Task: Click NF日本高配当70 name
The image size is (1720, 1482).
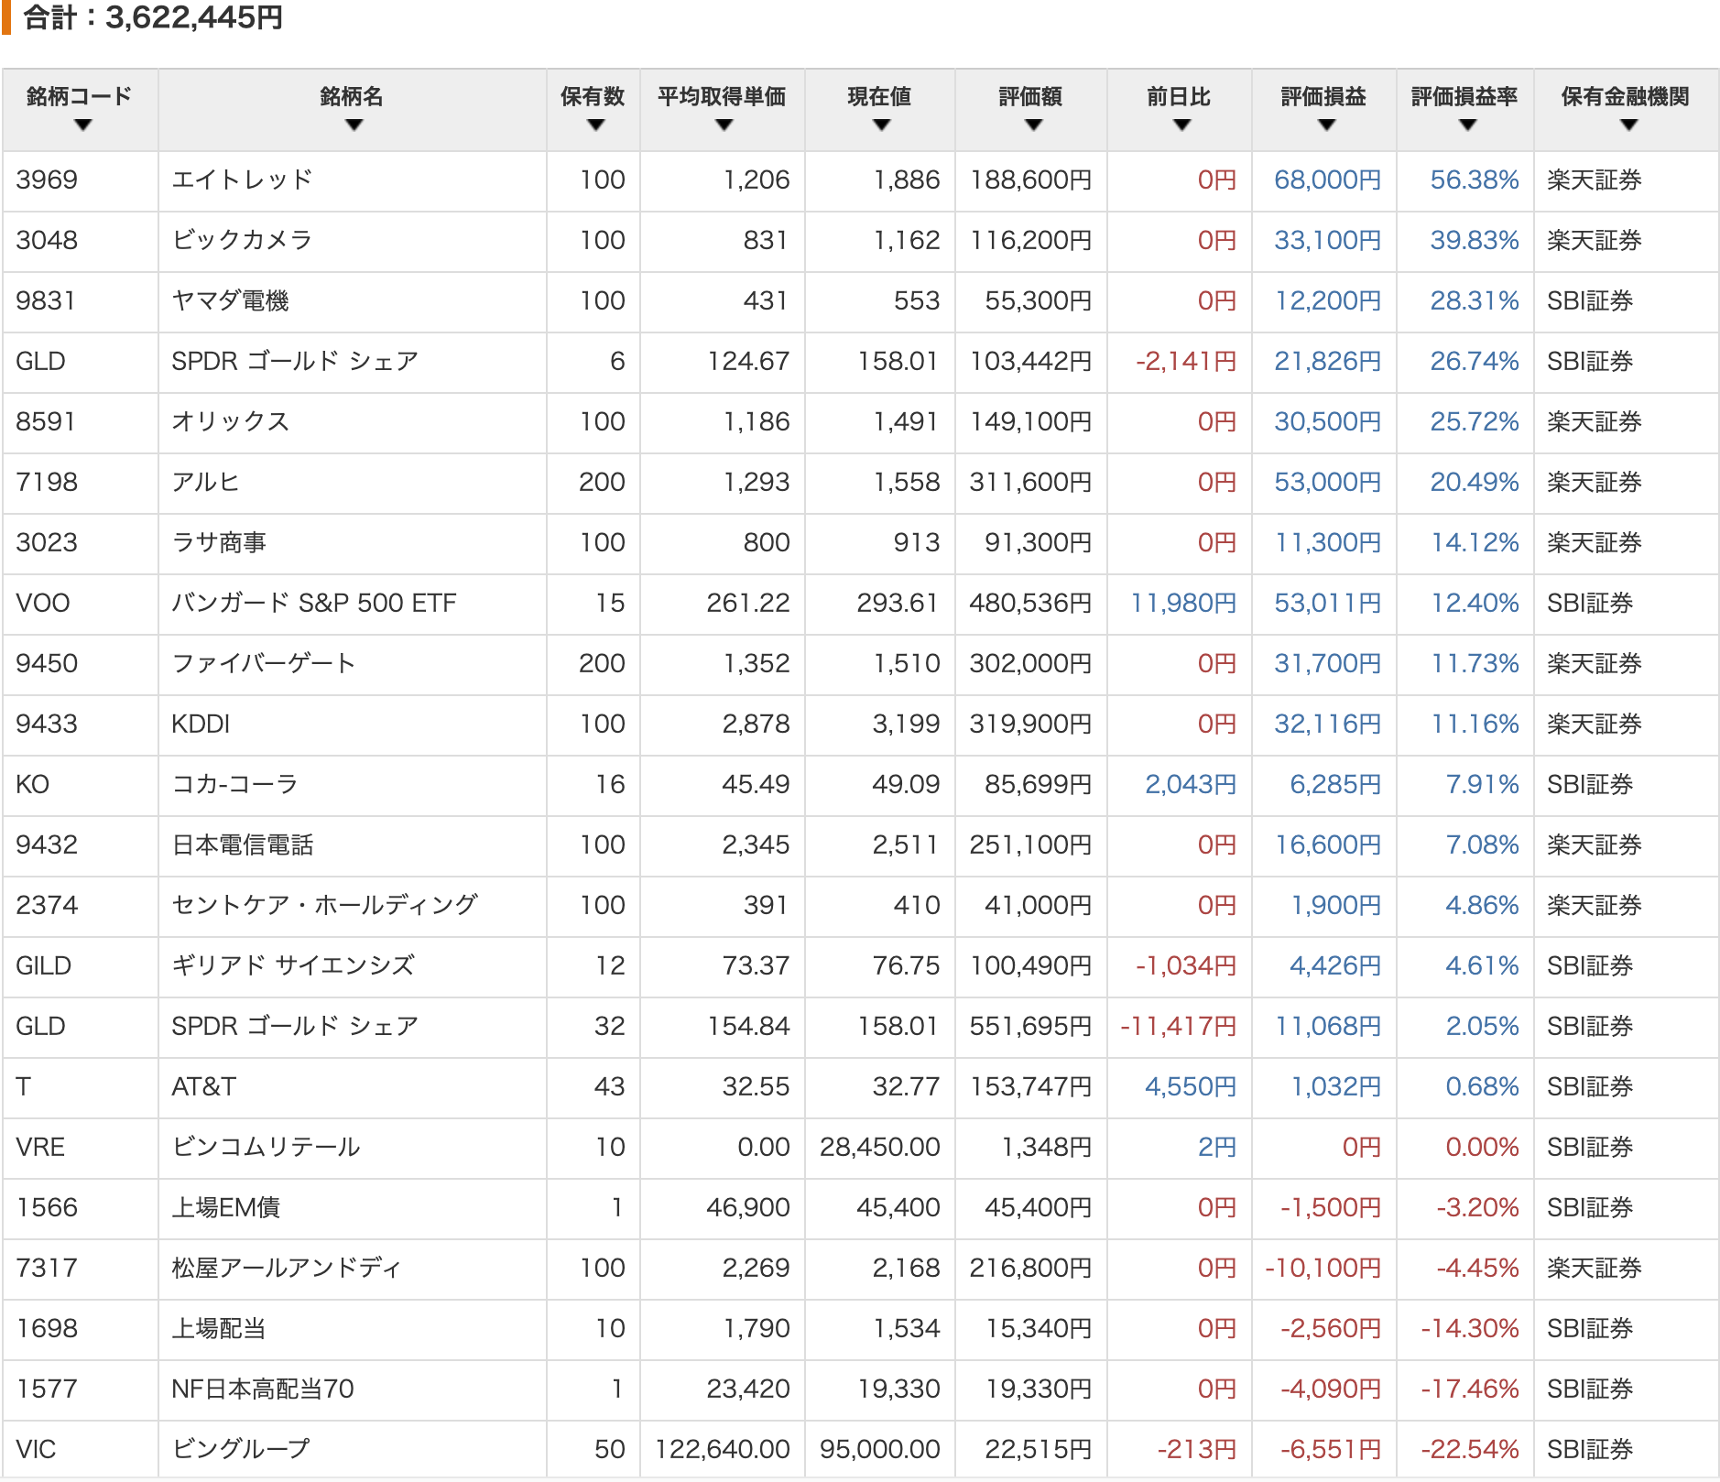Action: tap(263, 1389)
